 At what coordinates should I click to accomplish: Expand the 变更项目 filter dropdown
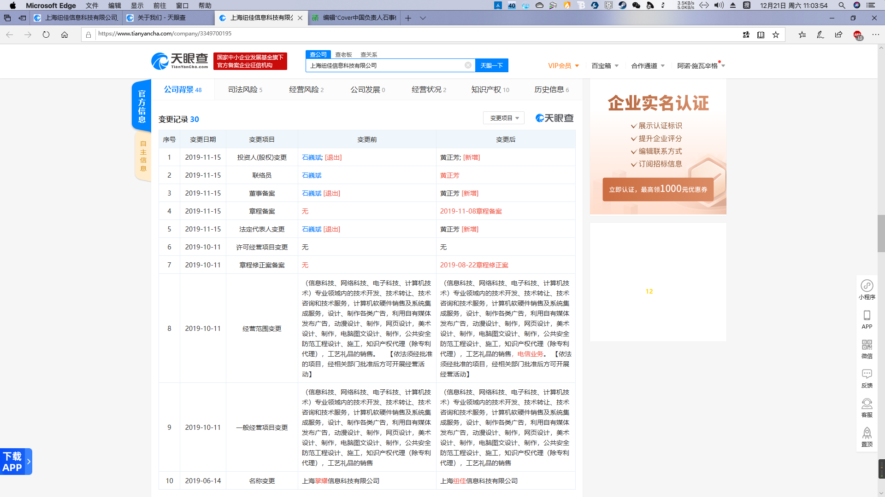(x=504, y=118)
